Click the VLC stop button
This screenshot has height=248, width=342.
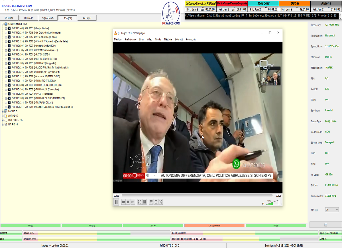(x=128, y=202)
